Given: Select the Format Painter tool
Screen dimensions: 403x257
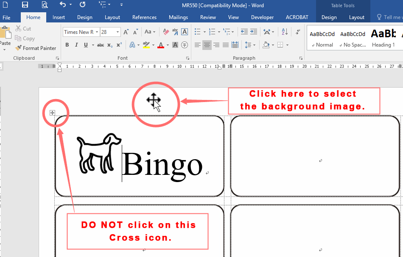Looking at the screenshot, I should tap(36, 48).
